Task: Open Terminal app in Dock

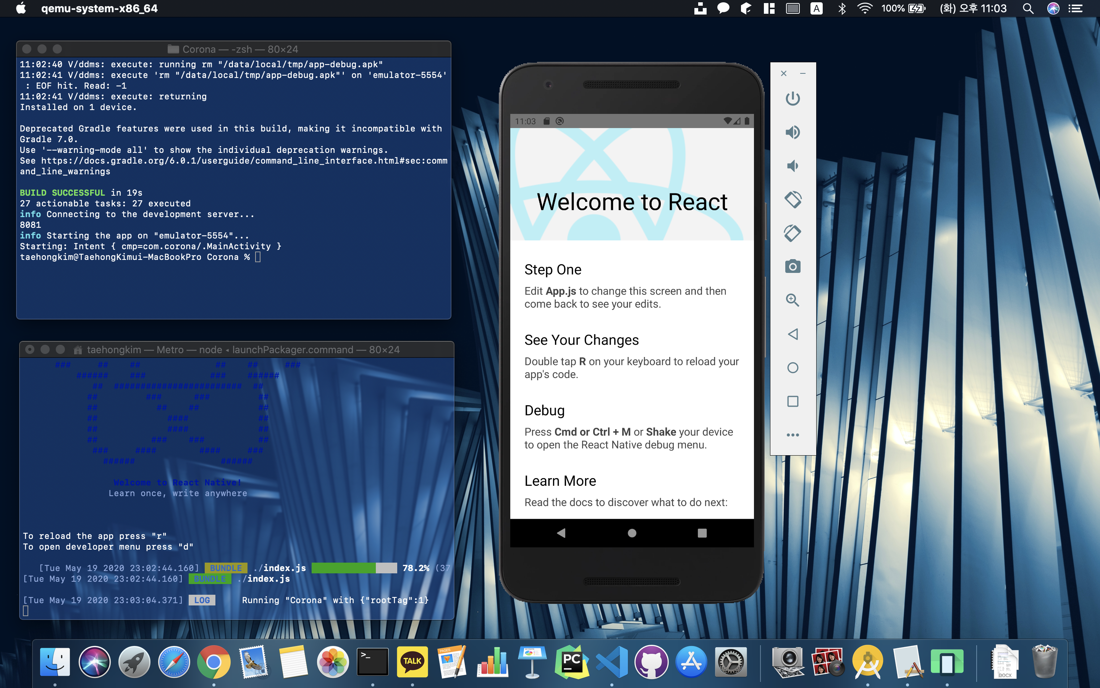Action: click(373, 662)
